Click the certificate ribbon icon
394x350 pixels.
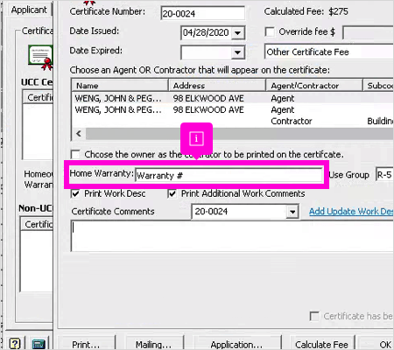(x=40, y=58)
